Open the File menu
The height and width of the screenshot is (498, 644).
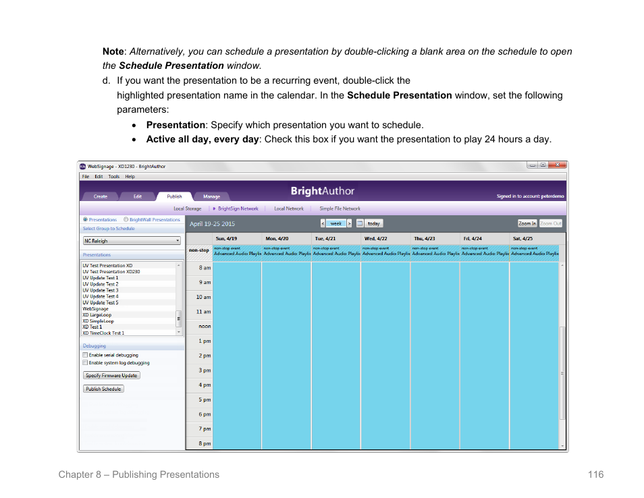(86, 177)
